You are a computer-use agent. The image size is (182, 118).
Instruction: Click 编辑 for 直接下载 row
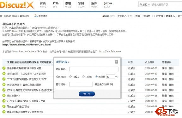[164, 68]
